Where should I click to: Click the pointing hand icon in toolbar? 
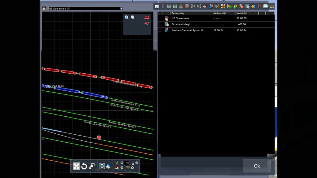click(205, 6)
